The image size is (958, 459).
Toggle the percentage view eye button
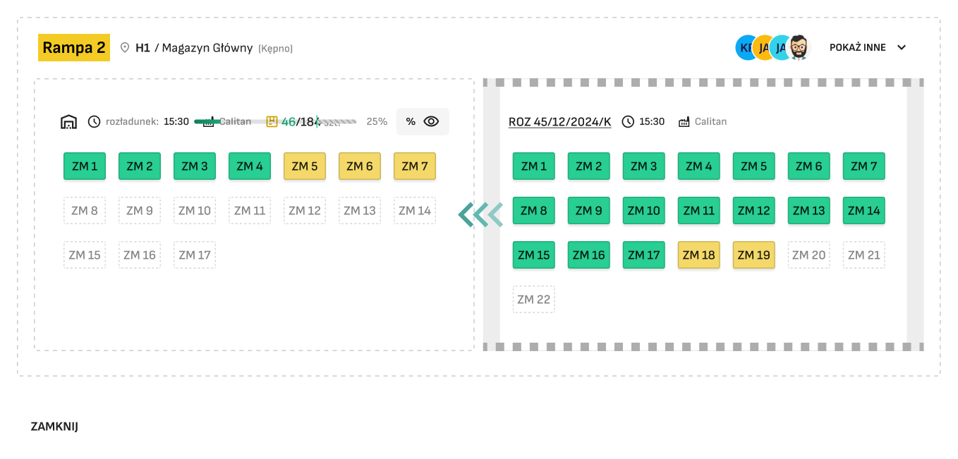(423, 121)
